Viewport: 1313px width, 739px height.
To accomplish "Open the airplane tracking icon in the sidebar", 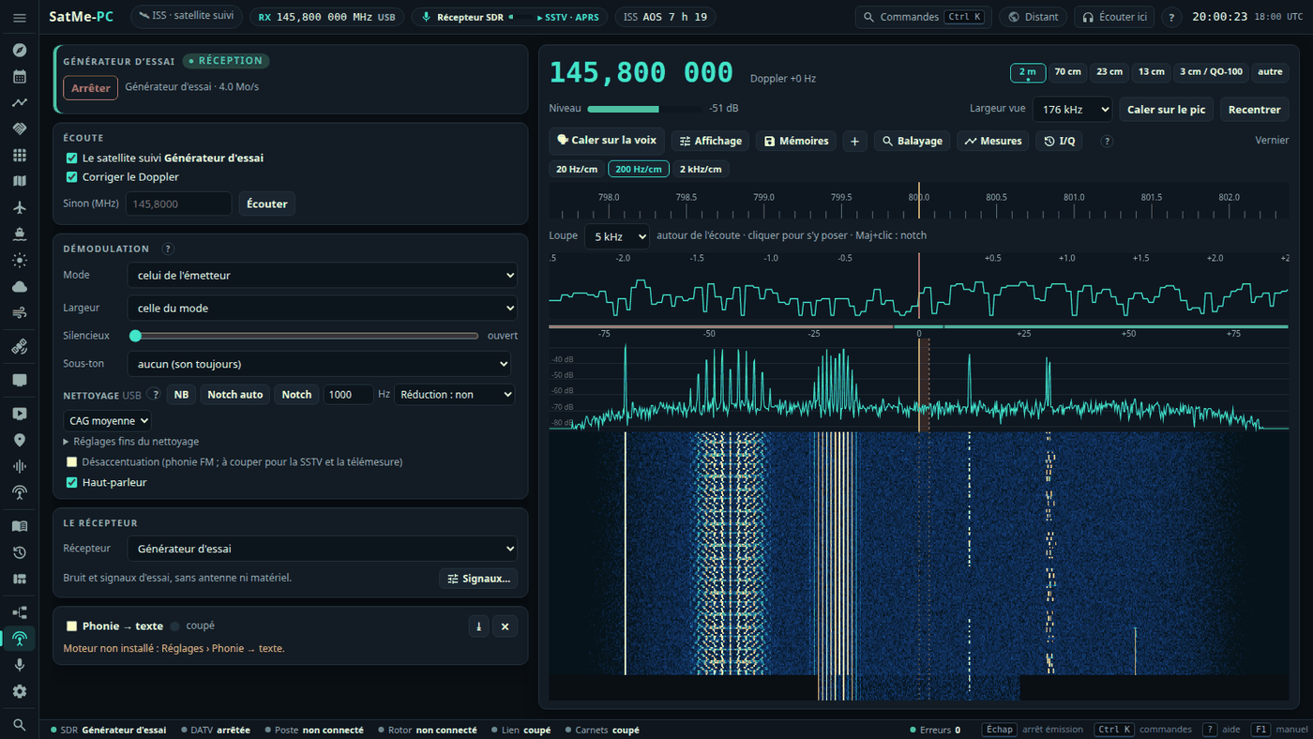I will [x=20, y=207].
